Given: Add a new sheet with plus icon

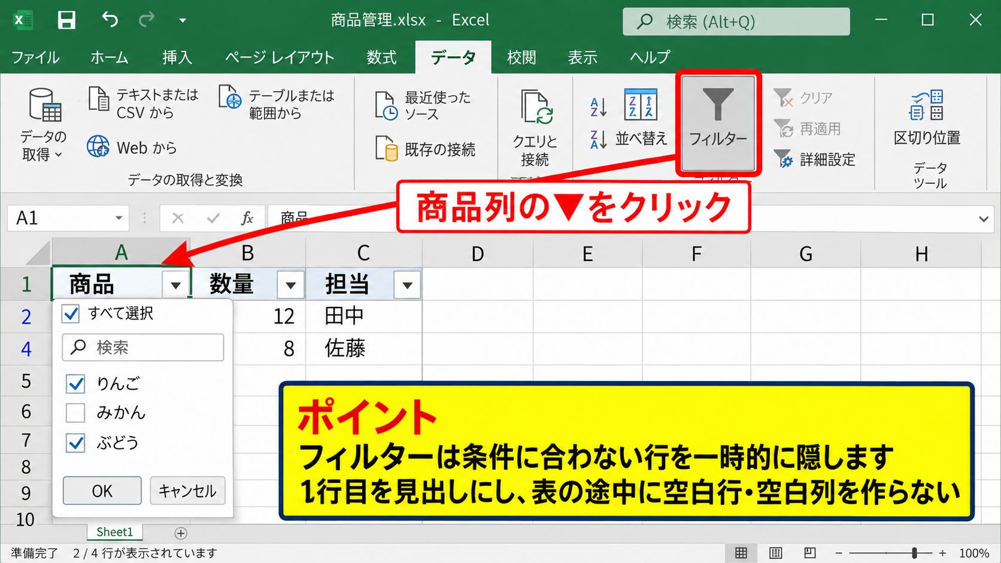Looking at the screenshot, I should tap(181, 533).
